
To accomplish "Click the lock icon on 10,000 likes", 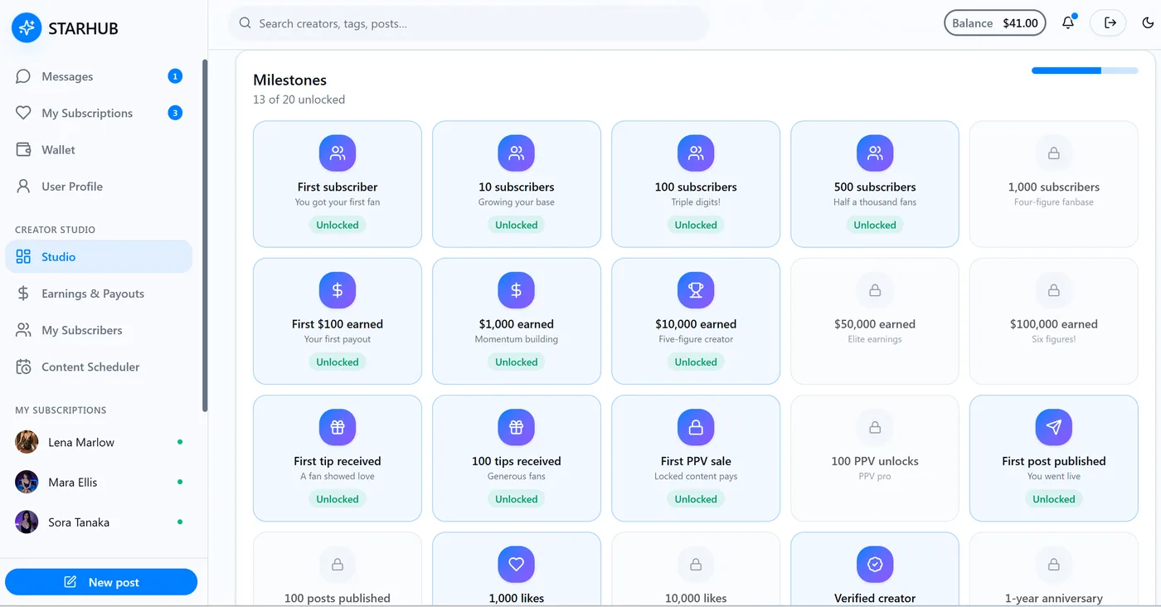I will 696,565.
